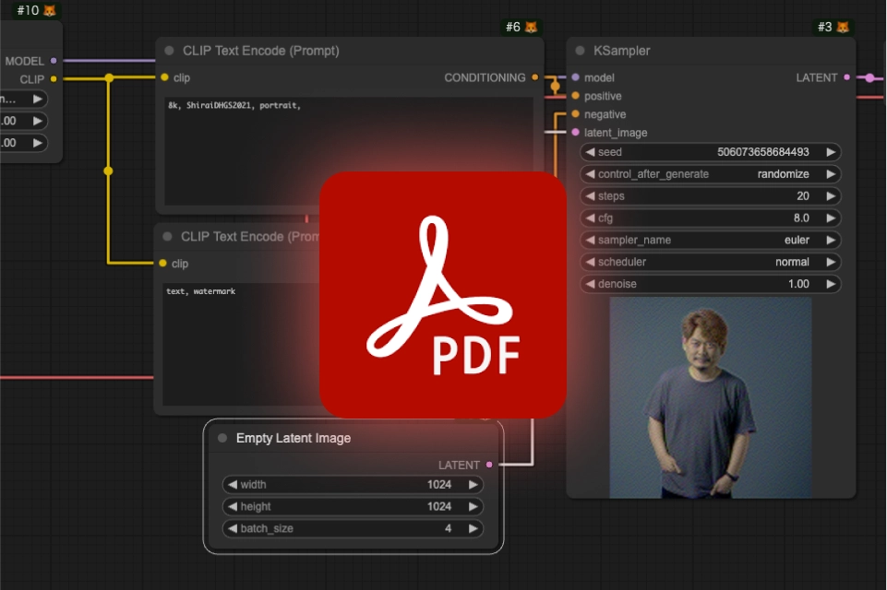The height and width of the screenshot is (590, 887).
Task: Click the KSampler node title
Action: point(622,51)
